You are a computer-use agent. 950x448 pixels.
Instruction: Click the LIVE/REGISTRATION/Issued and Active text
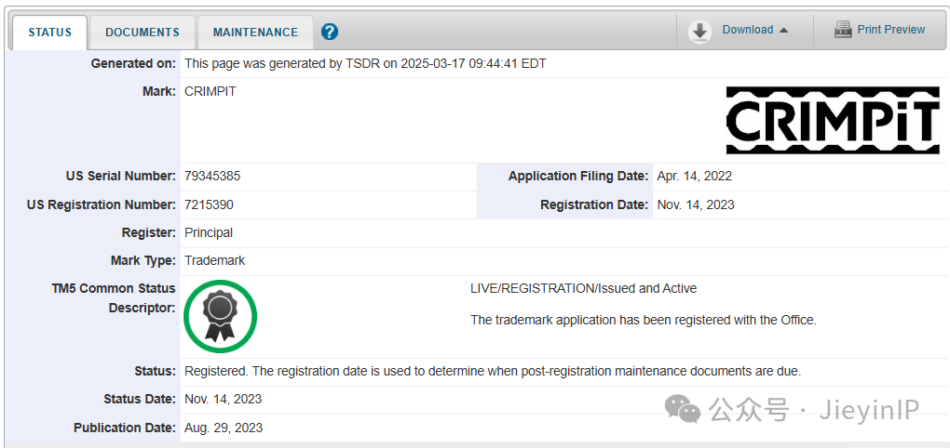(x=583, y=288)
